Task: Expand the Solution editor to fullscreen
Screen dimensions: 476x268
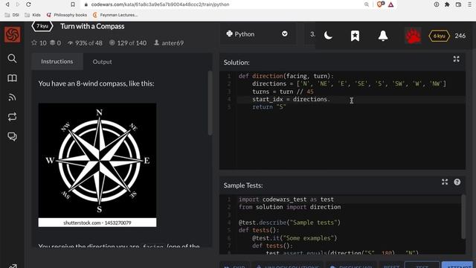Action: 456,59
